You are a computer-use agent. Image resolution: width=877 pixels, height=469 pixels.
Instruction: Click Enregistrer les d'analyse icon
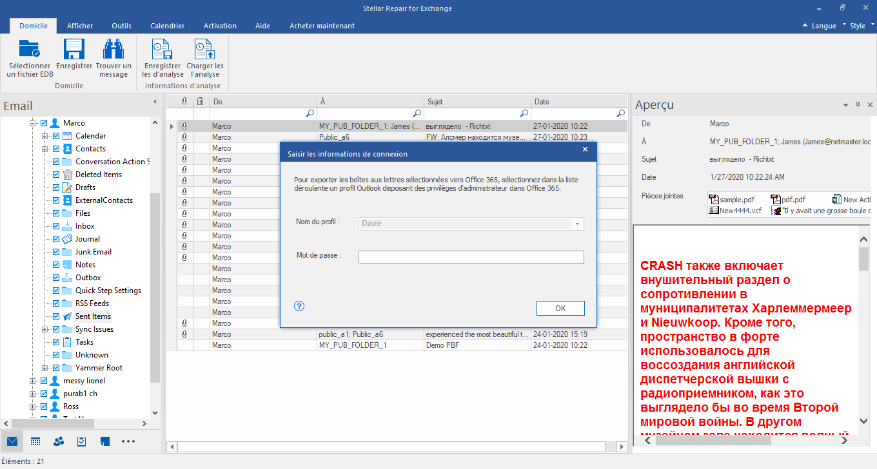162,49
